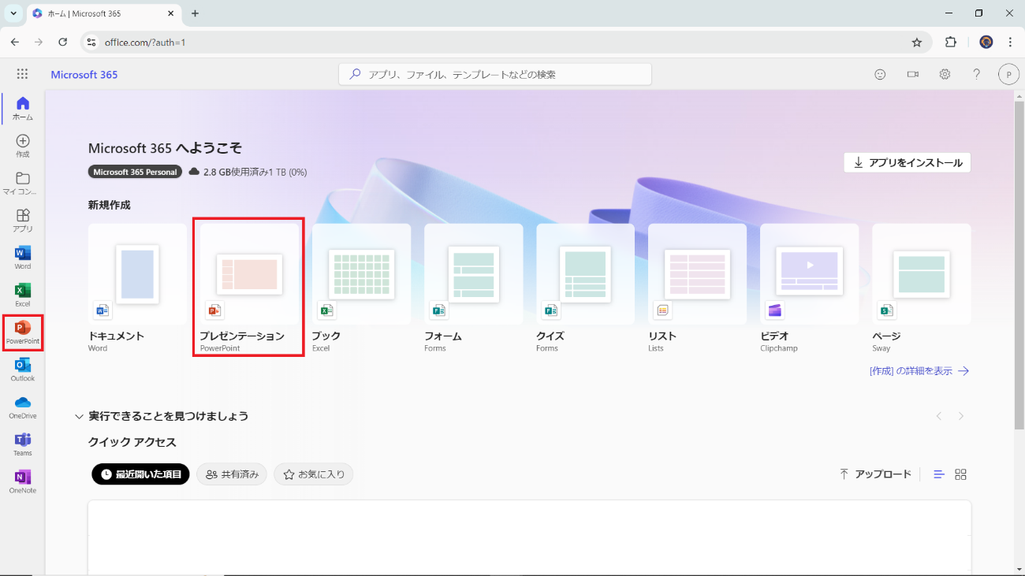Click the 新規作成 heading

click(110, 205)
